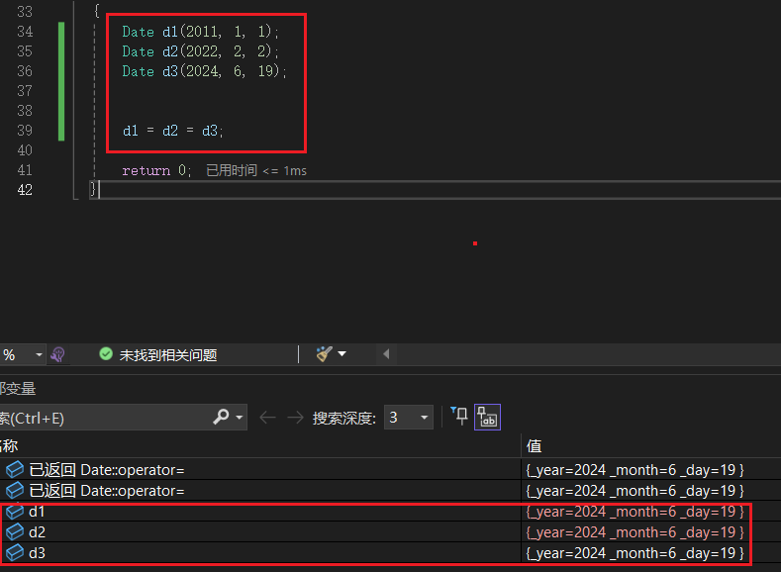Click line number 42 in the gutter
This screenshot has height=572, width=781.
coord(25,190)
